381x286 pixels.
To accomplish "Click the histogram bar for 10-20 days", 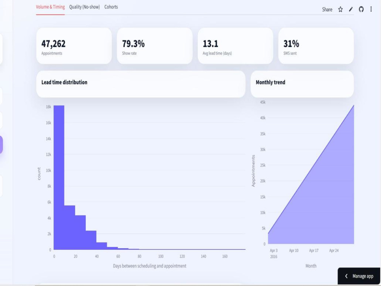I will click(x=69, y=227).
